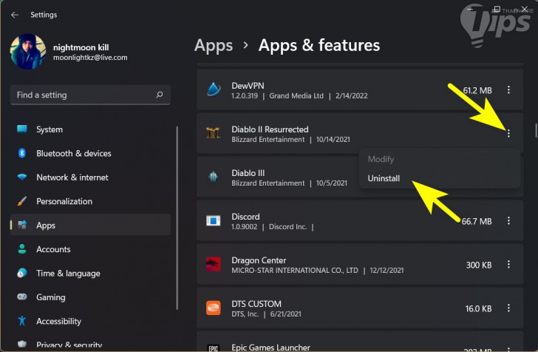
Task: Select the Epic Games Launcher row
Action: 360,342
